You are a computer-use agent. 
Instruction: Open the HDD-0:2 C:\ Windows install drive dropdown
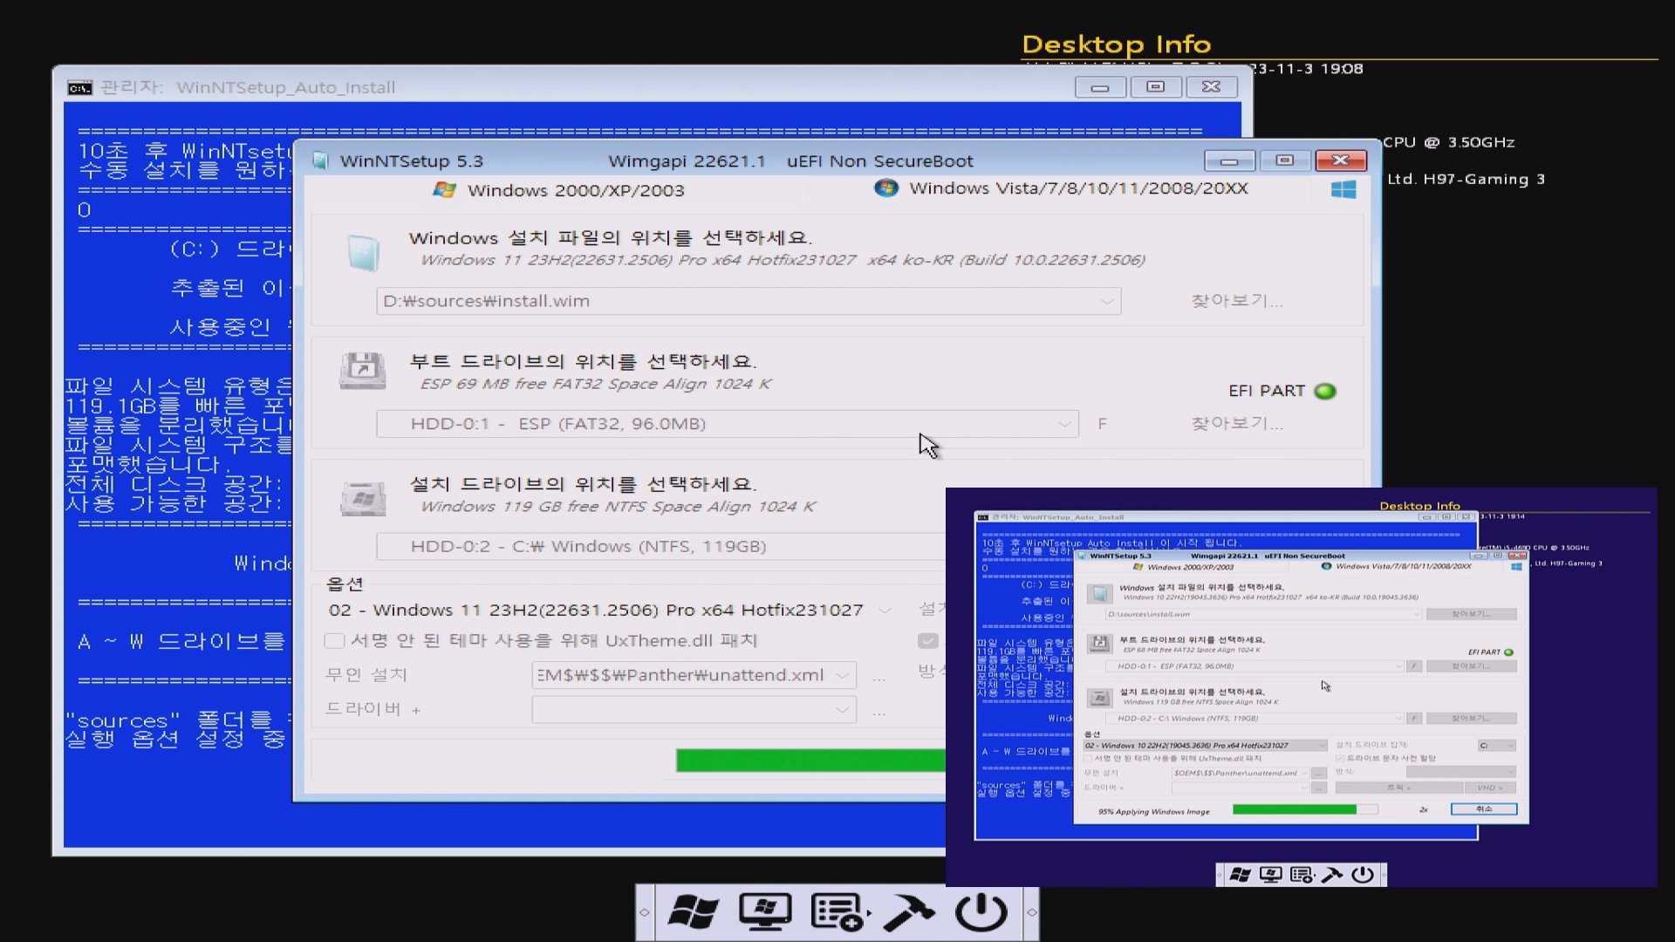point(660,547)
